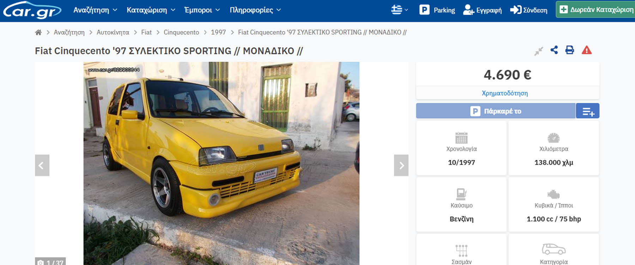
Task: Report listing with red warning icon
Action: tap(587, 50)
